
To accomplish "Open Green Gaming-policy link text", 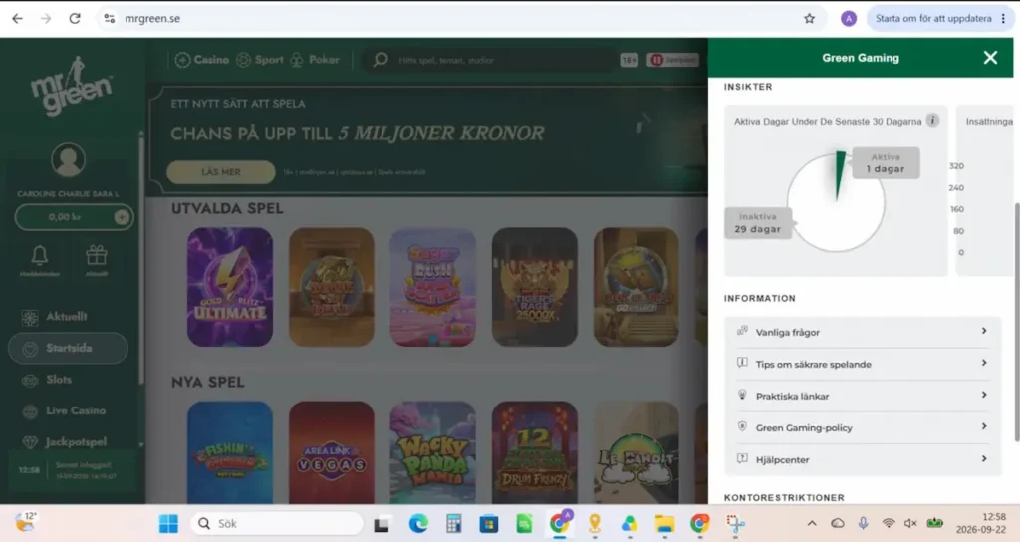I will pos(804,428).
